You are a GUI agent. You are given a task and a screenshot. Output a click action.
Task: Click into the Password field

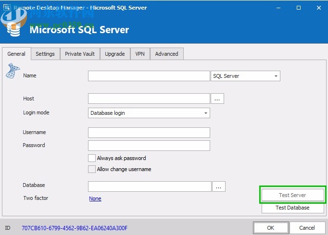pos(149,146)
